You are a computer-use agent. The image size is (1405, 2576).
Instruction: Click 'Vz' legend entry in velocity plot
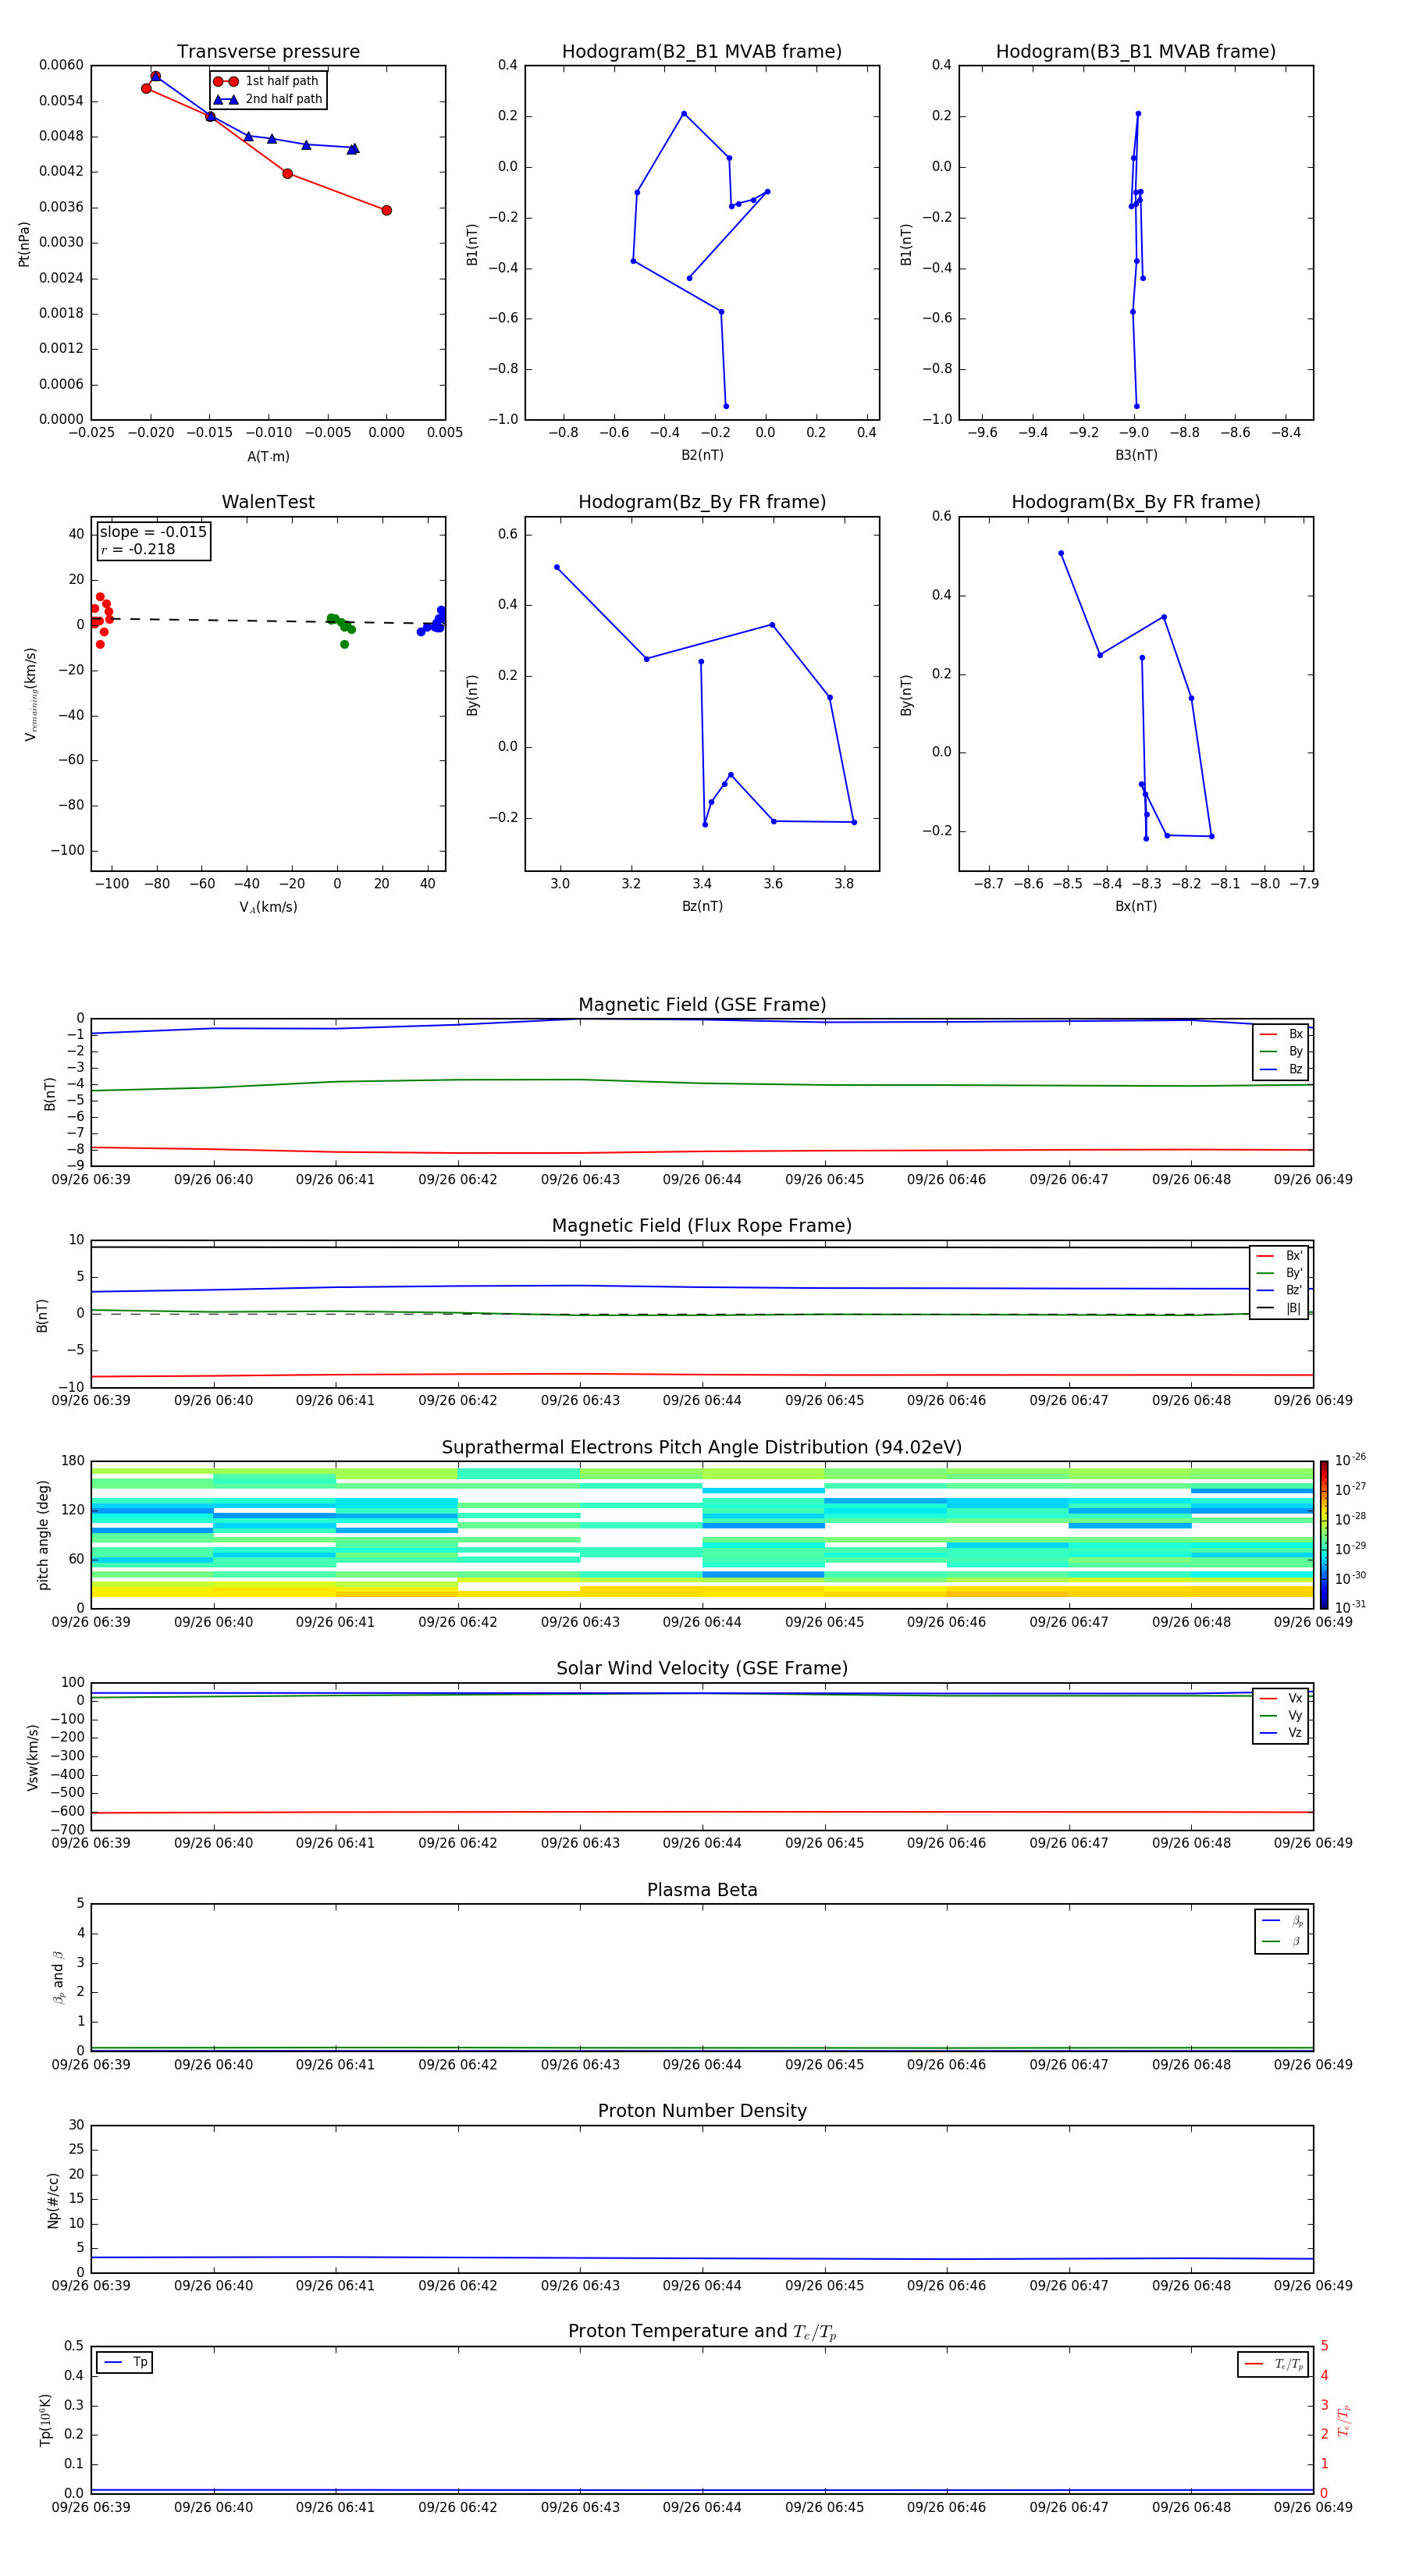point(1281,1733)
